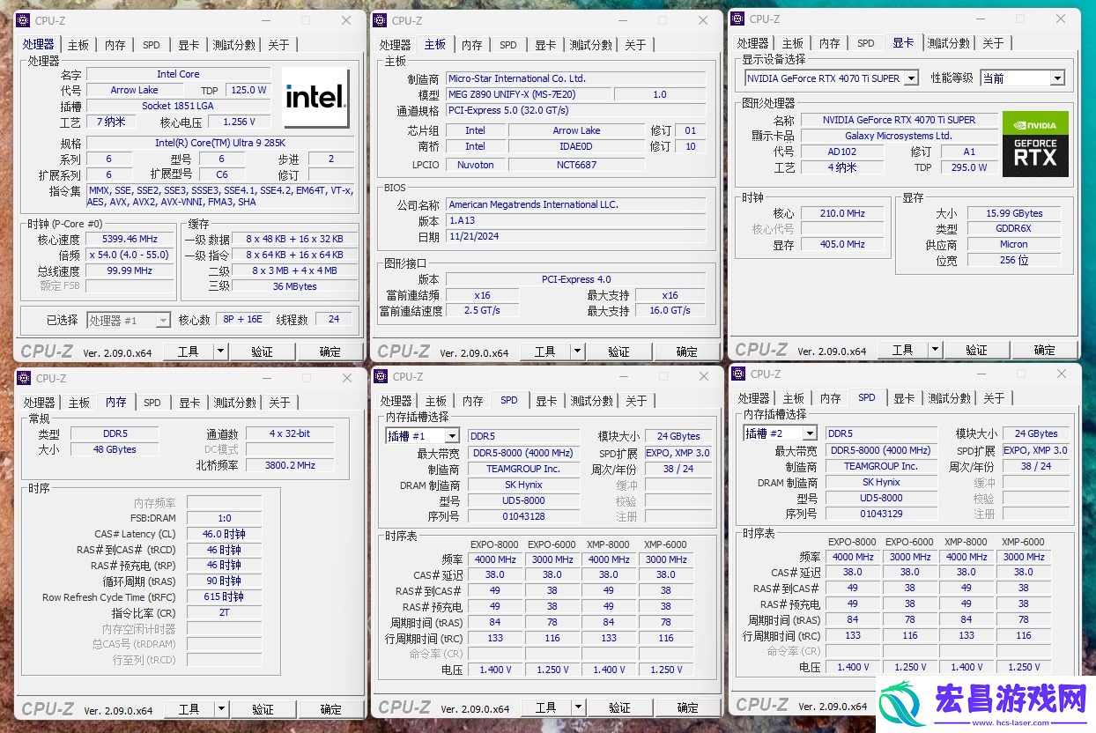This screenshot has width=1096, height=733.
Task: Expand 工具 arrow in the 显卡 window
Action: click(x=935, y=350)
